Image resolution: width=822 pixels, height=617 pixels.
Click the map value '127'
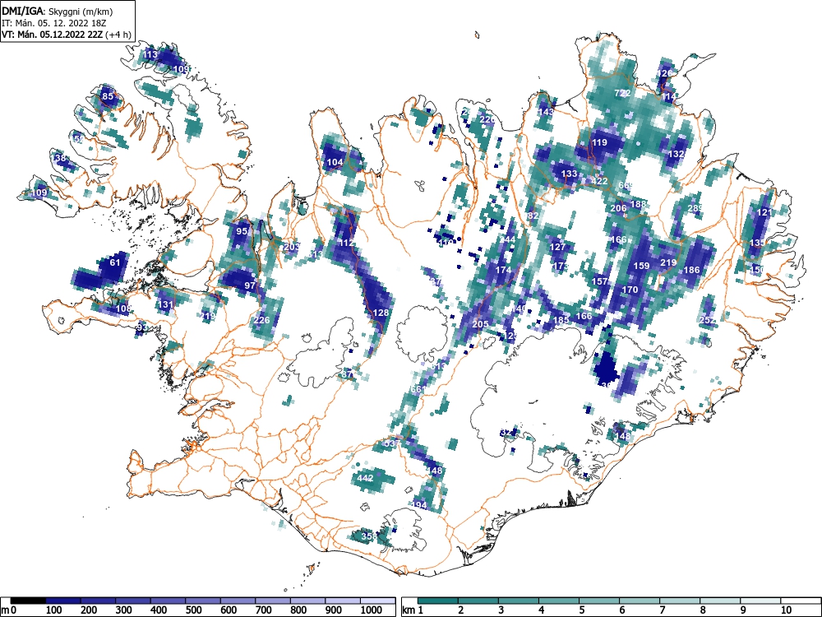click(558, 247)
